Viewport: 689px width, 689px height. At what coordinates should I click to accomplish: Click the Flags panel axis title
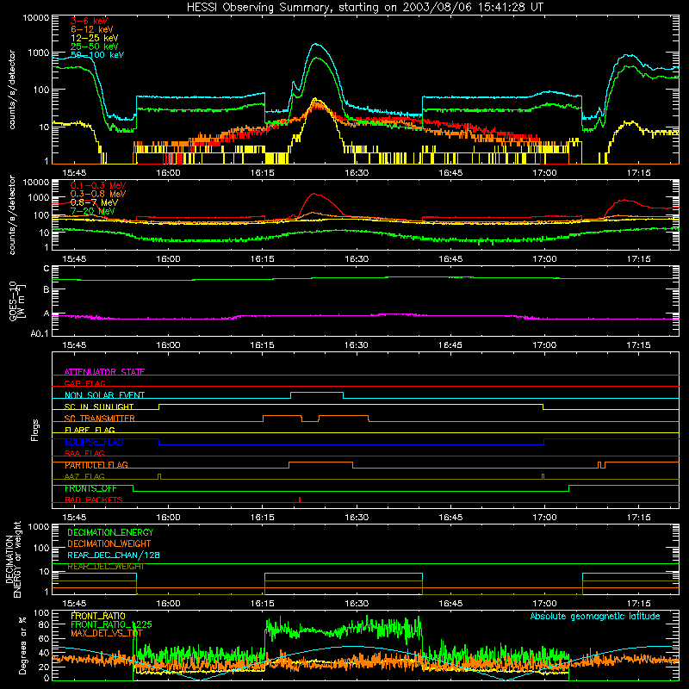35,430
